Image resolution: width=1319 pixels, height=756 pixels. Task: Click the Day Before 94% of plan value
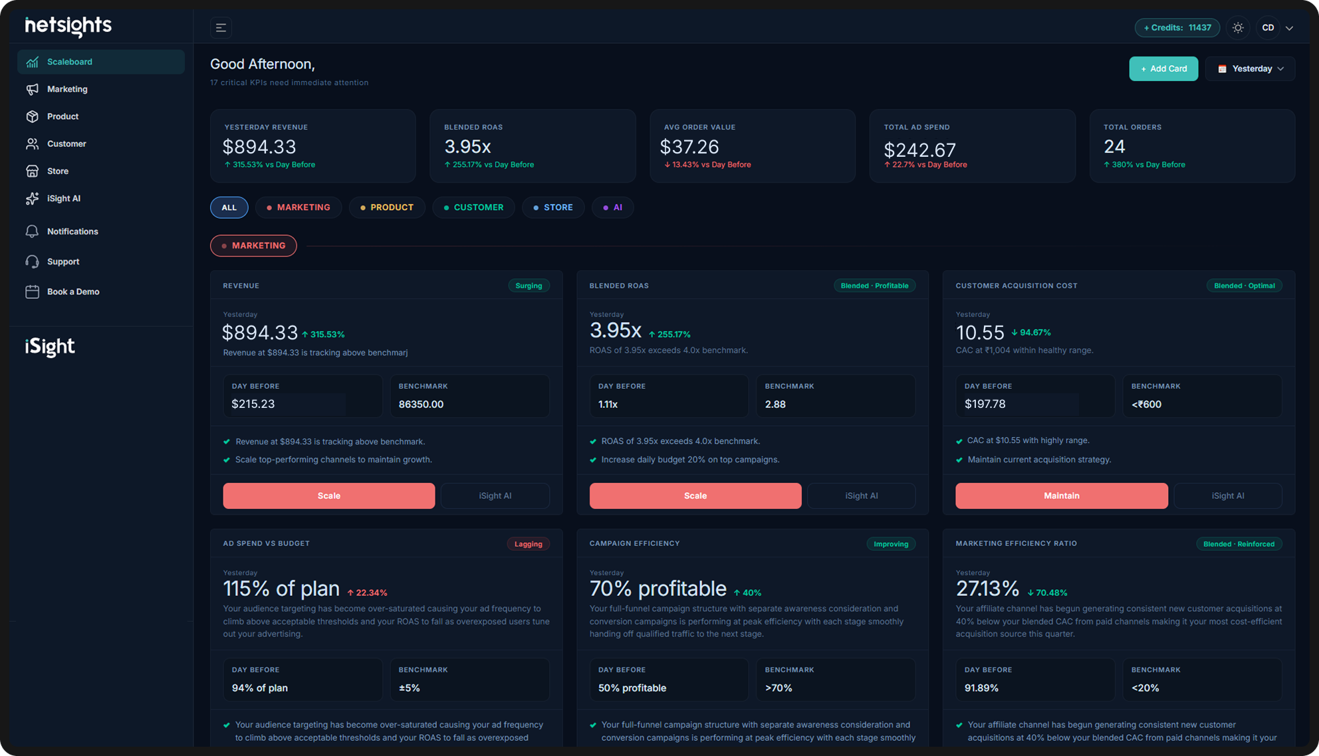tap(259, 688)
